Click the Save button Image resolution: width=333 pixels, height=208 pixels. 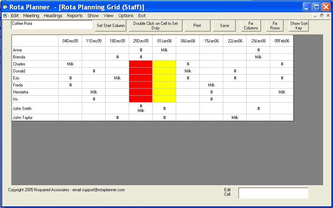click(x=225, y=26)
